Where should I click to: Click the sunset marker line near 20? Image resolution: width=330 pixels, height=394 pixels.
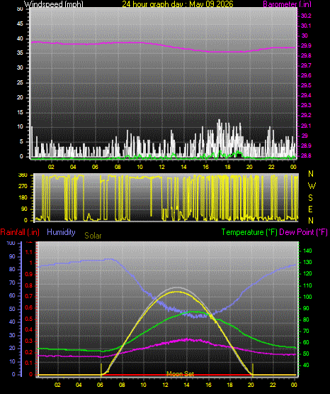pyautogui.click(x=253, y=370)
